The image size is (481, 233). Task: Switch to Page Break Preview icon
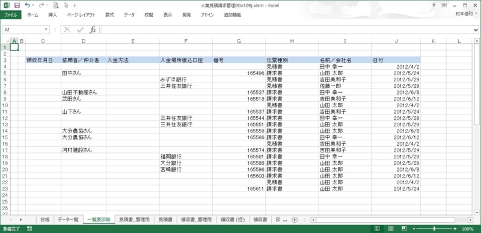click(404, 229)
